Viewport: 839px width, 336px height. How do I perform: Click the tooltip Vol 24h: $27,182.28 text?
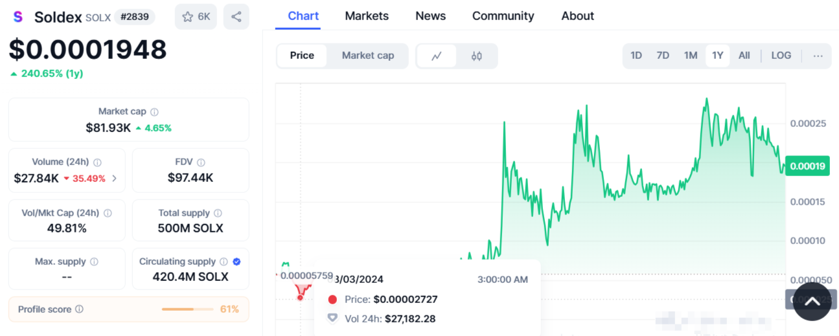coord(390,319)
